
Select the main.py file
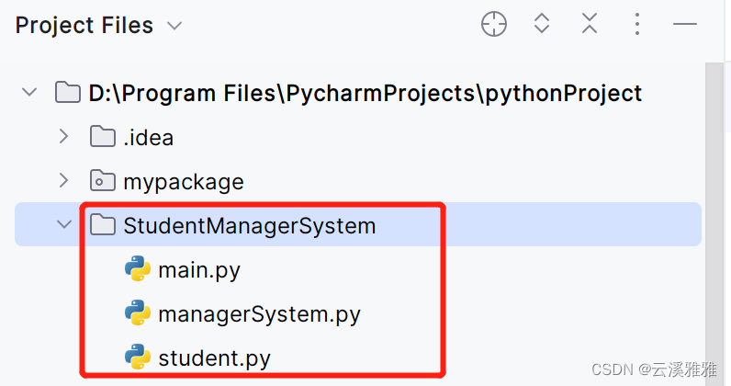coord(198,270)
